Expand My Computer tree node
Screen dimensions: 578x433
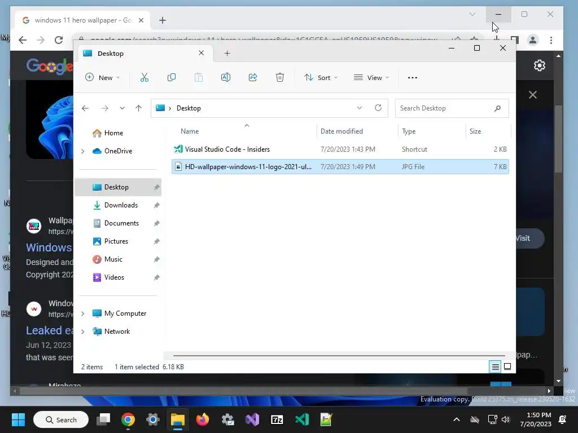click(82, 313)
